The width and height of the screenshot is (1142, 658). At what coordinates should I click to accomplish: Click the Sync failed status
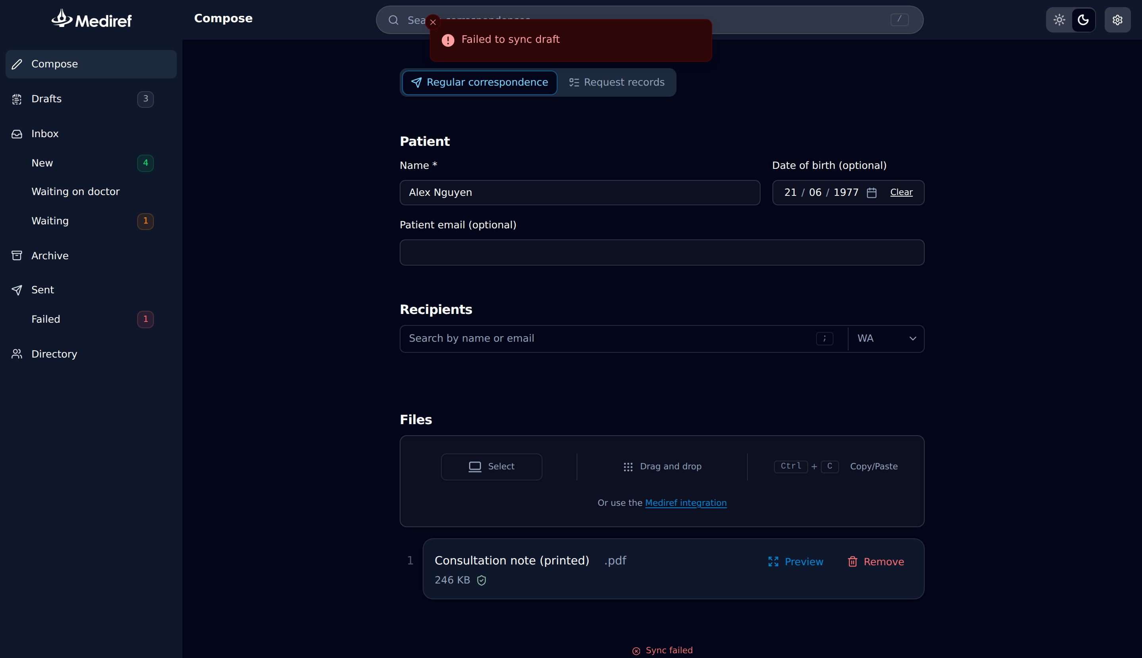click(662, 650)
